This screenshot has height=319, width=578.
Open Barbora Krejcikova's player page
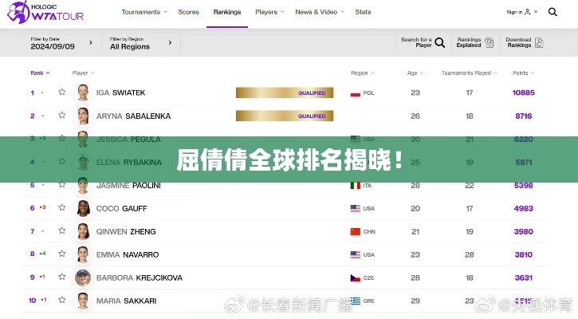click(x=140, y=278)
